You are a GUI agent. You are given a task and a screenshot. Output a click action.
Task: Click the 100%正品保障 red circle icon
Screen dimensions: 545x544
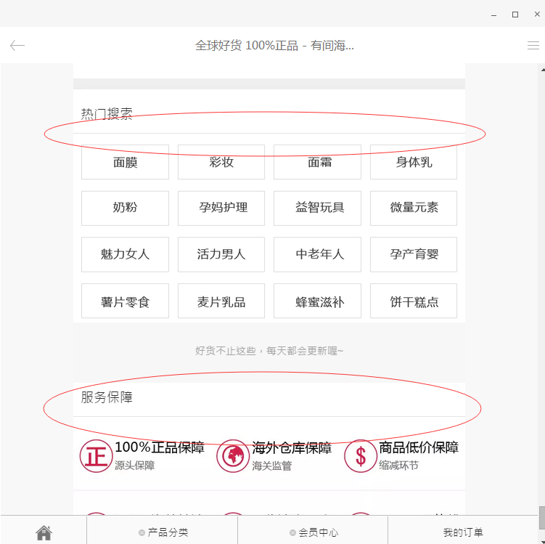pyautogui.click(x=96, y=456)
